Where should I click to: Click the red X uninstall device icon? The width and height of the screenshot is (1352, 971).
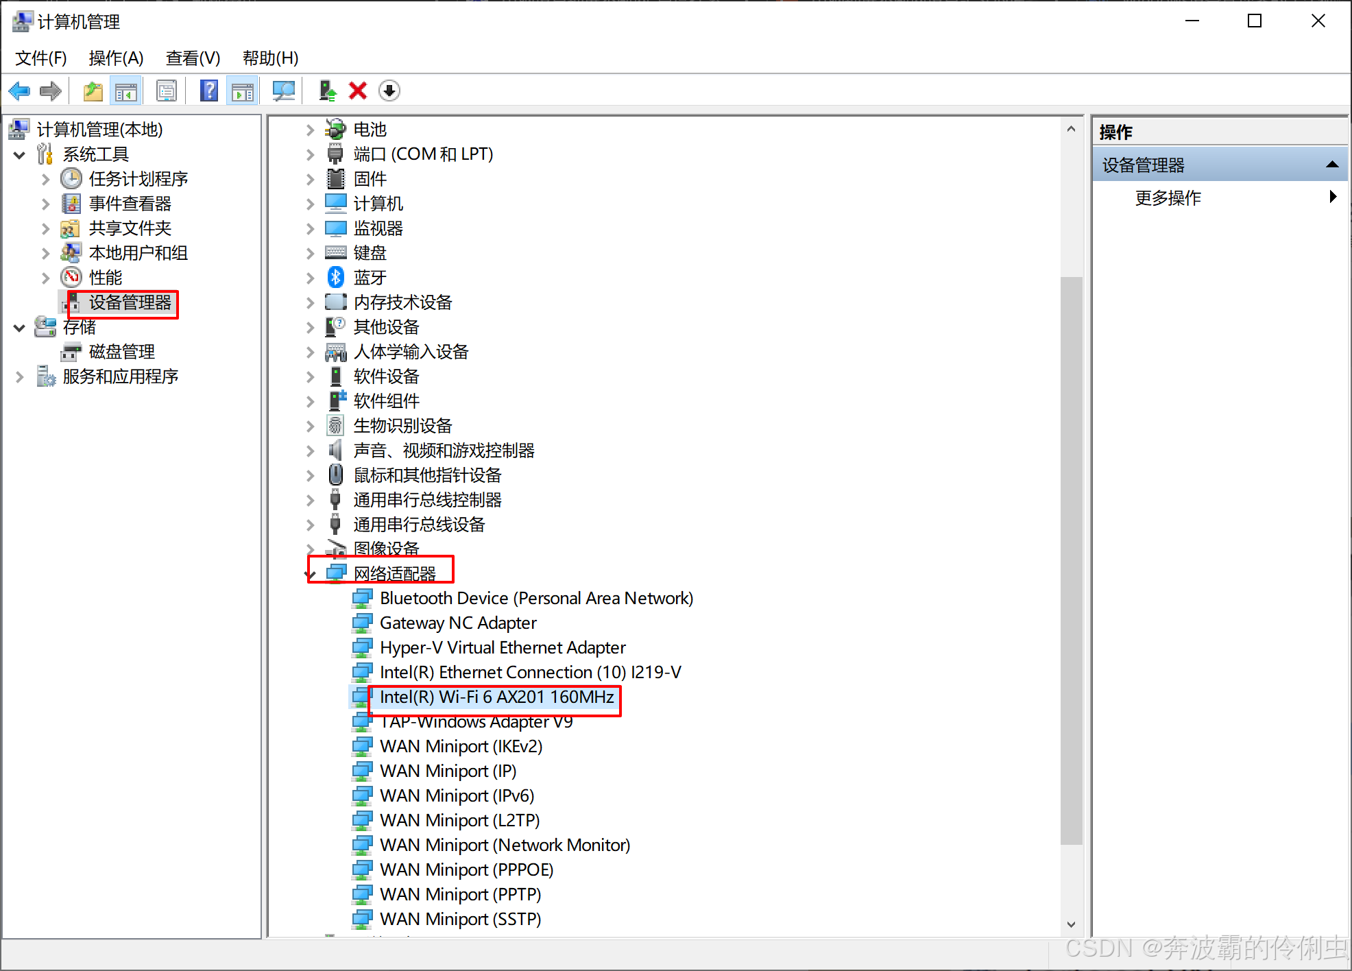click(x=358, y=91)
